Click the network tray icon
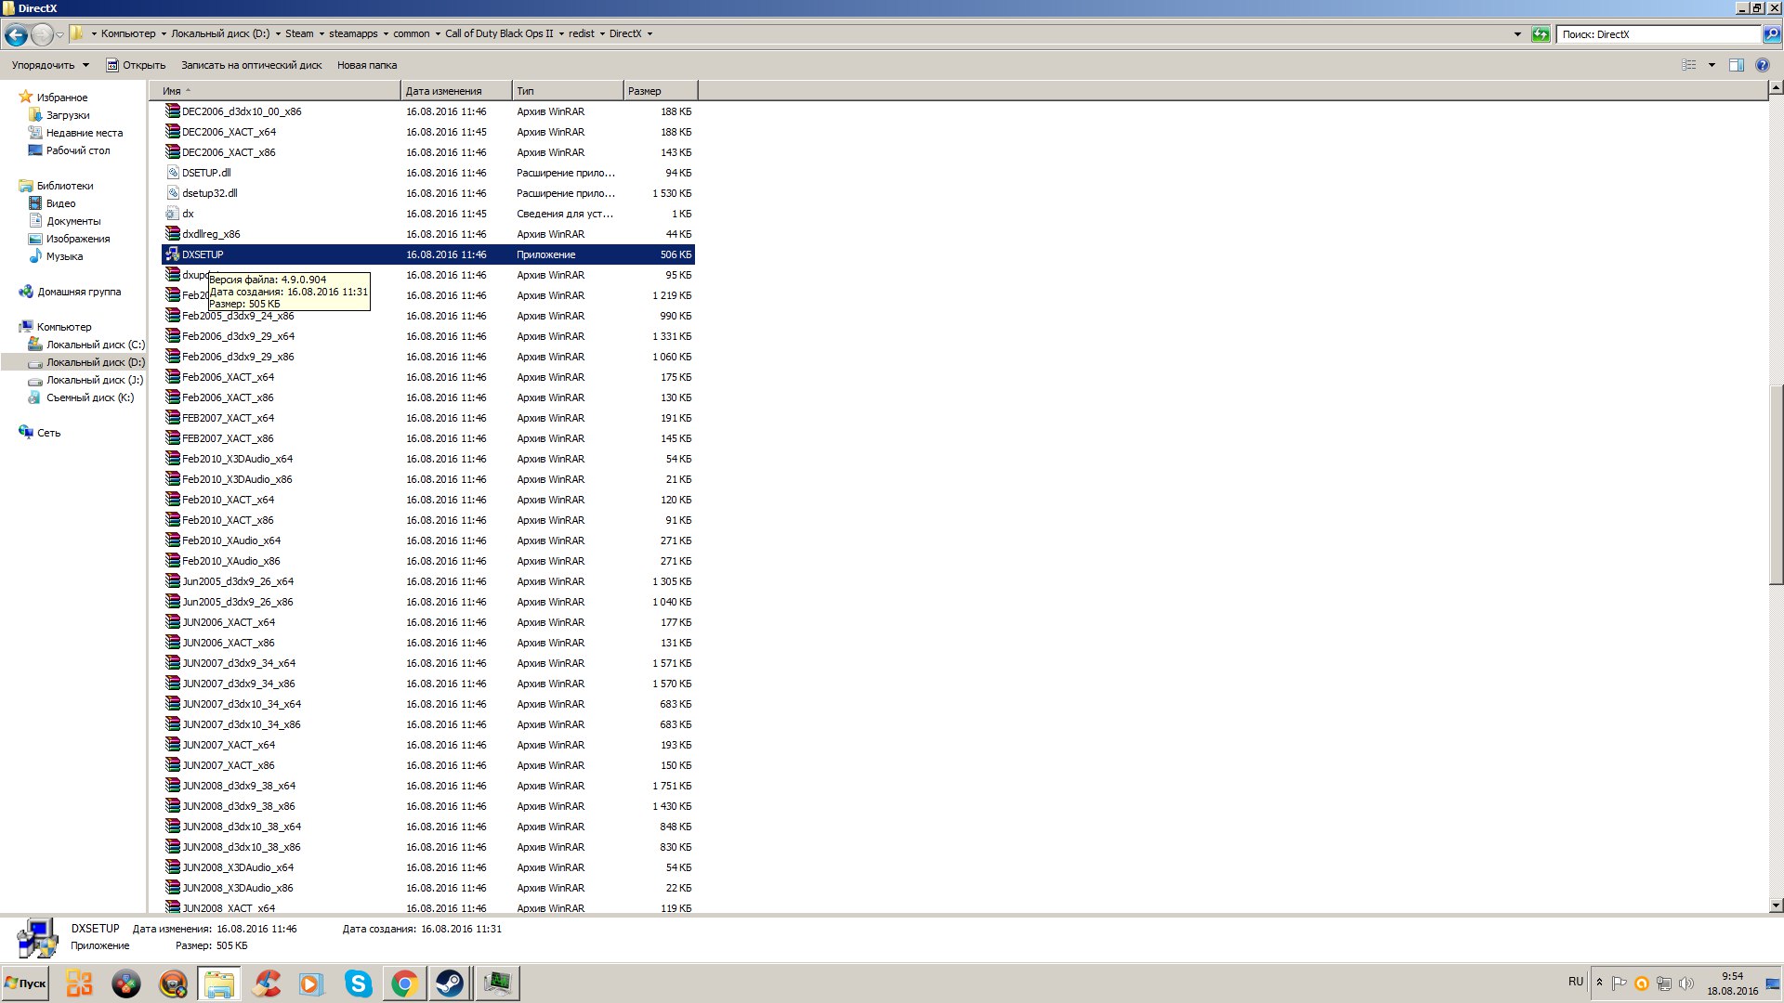 point(1664,983)
